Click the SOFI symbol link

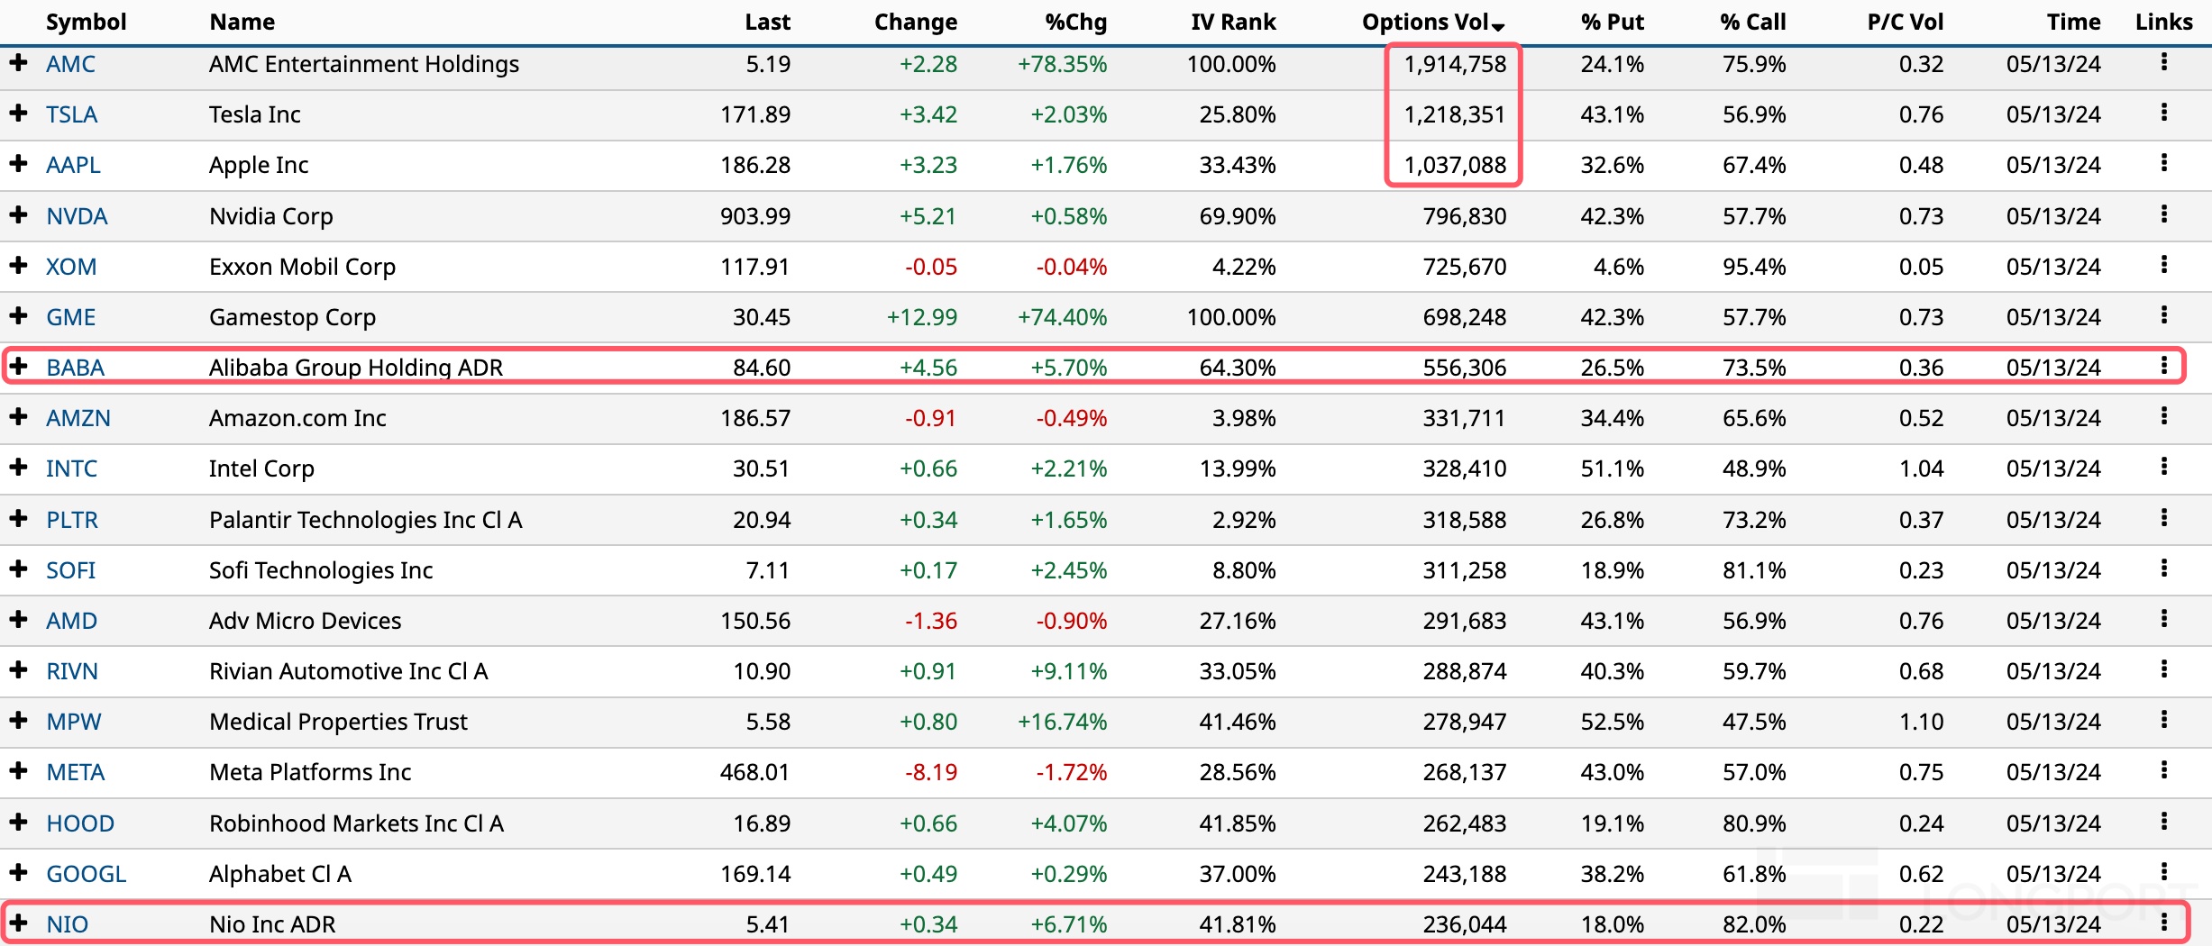(x=70, y=570)
